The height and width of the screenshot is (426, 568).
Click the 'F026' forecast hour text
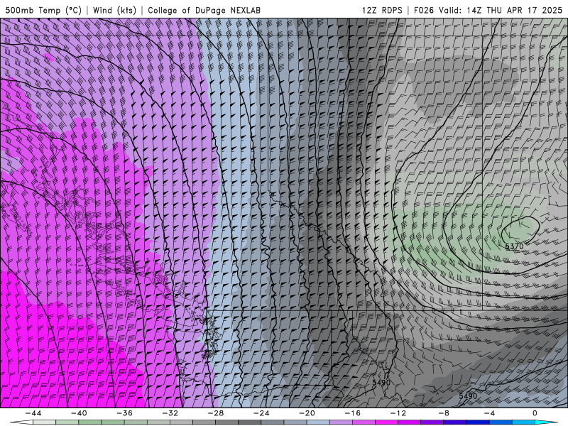click(423, 10)
